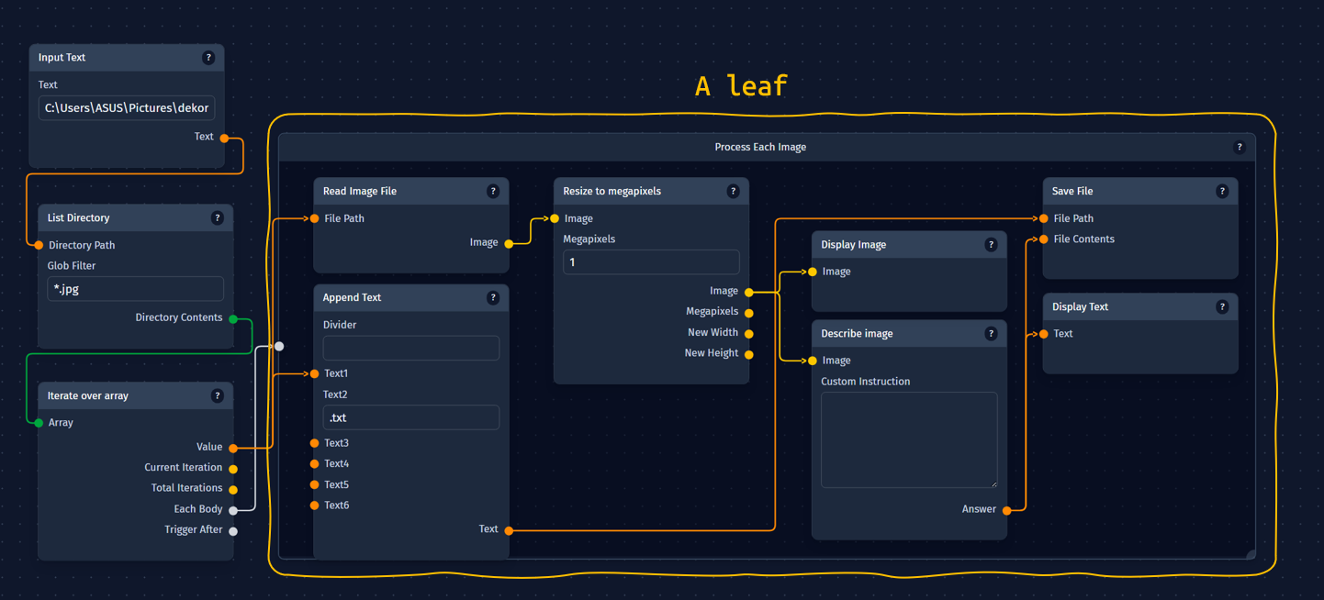
Task: Open help for List Directory node
Action: 218,218
